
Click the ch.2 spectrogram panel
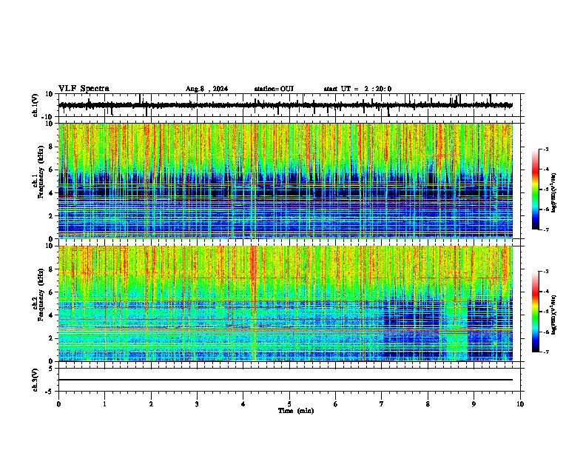tap(286, 303)
